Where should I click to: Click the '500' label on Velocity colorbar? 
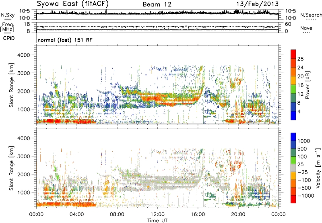point(303,149)
